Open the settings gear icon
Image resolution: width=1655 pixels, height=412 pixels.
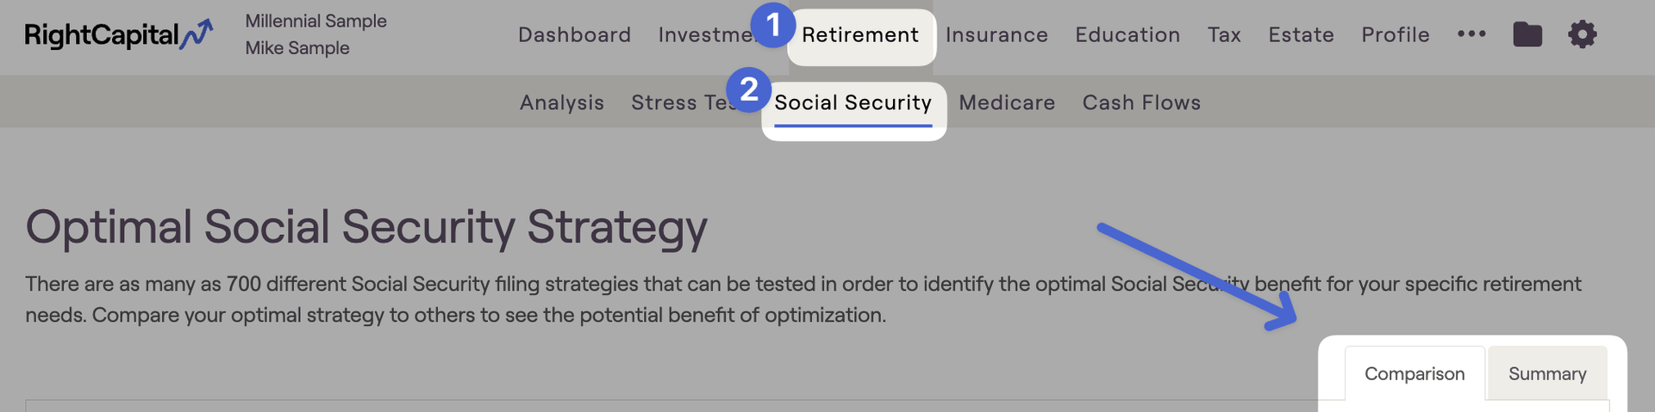[1582, 34]
